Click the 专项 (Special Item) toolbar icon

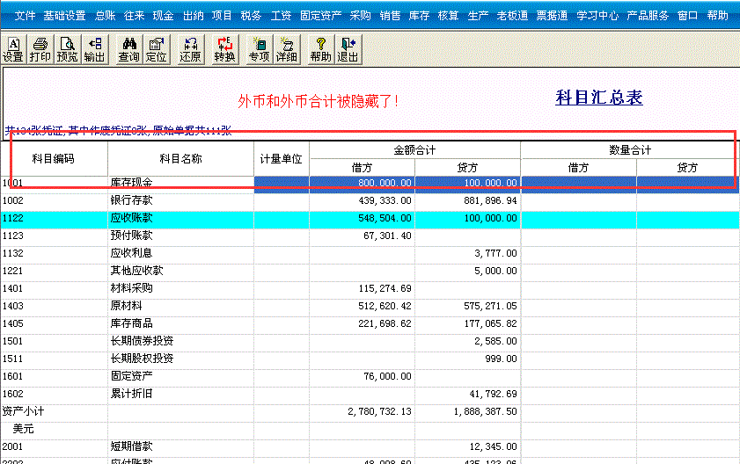(x=259, y=49)
